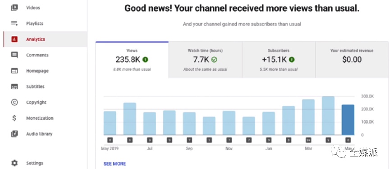
Task: Click the green up arrow beside 235.8K
Action: (146, 60)
